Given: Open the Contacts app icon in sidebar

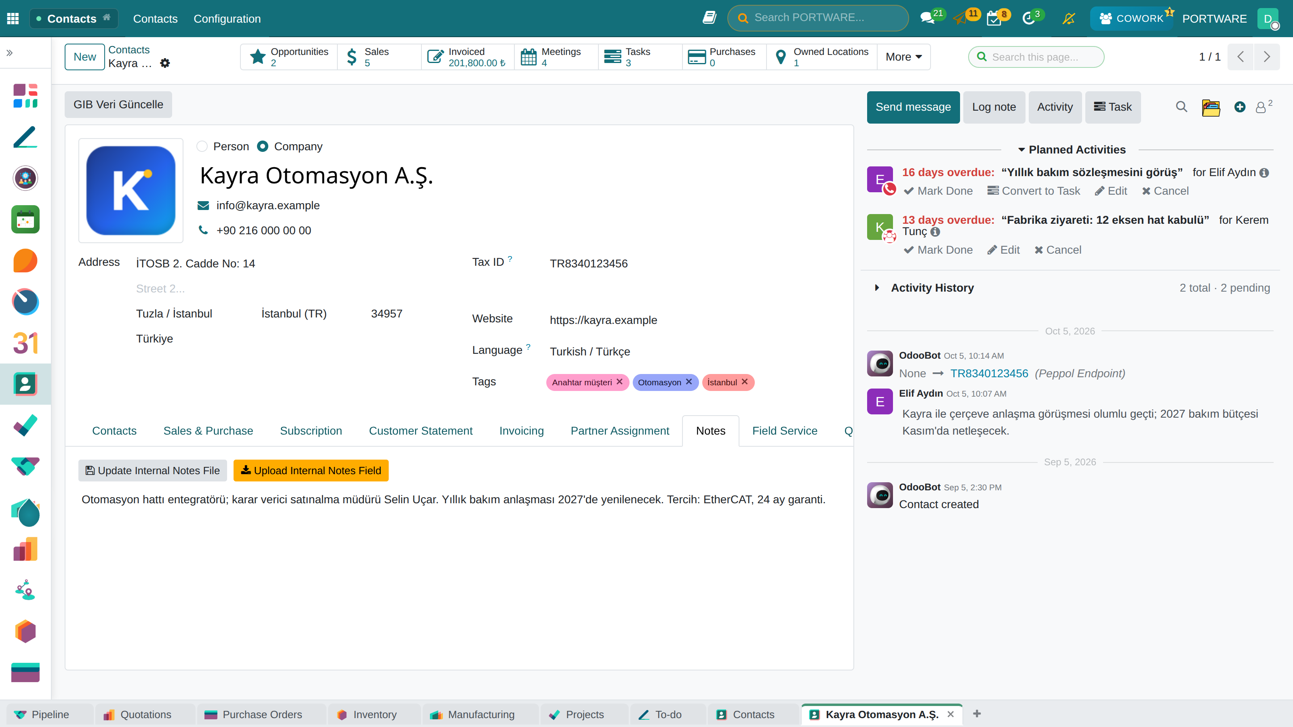Looking at the screenshot, I should pyautogui.click(x=25, y=385).
